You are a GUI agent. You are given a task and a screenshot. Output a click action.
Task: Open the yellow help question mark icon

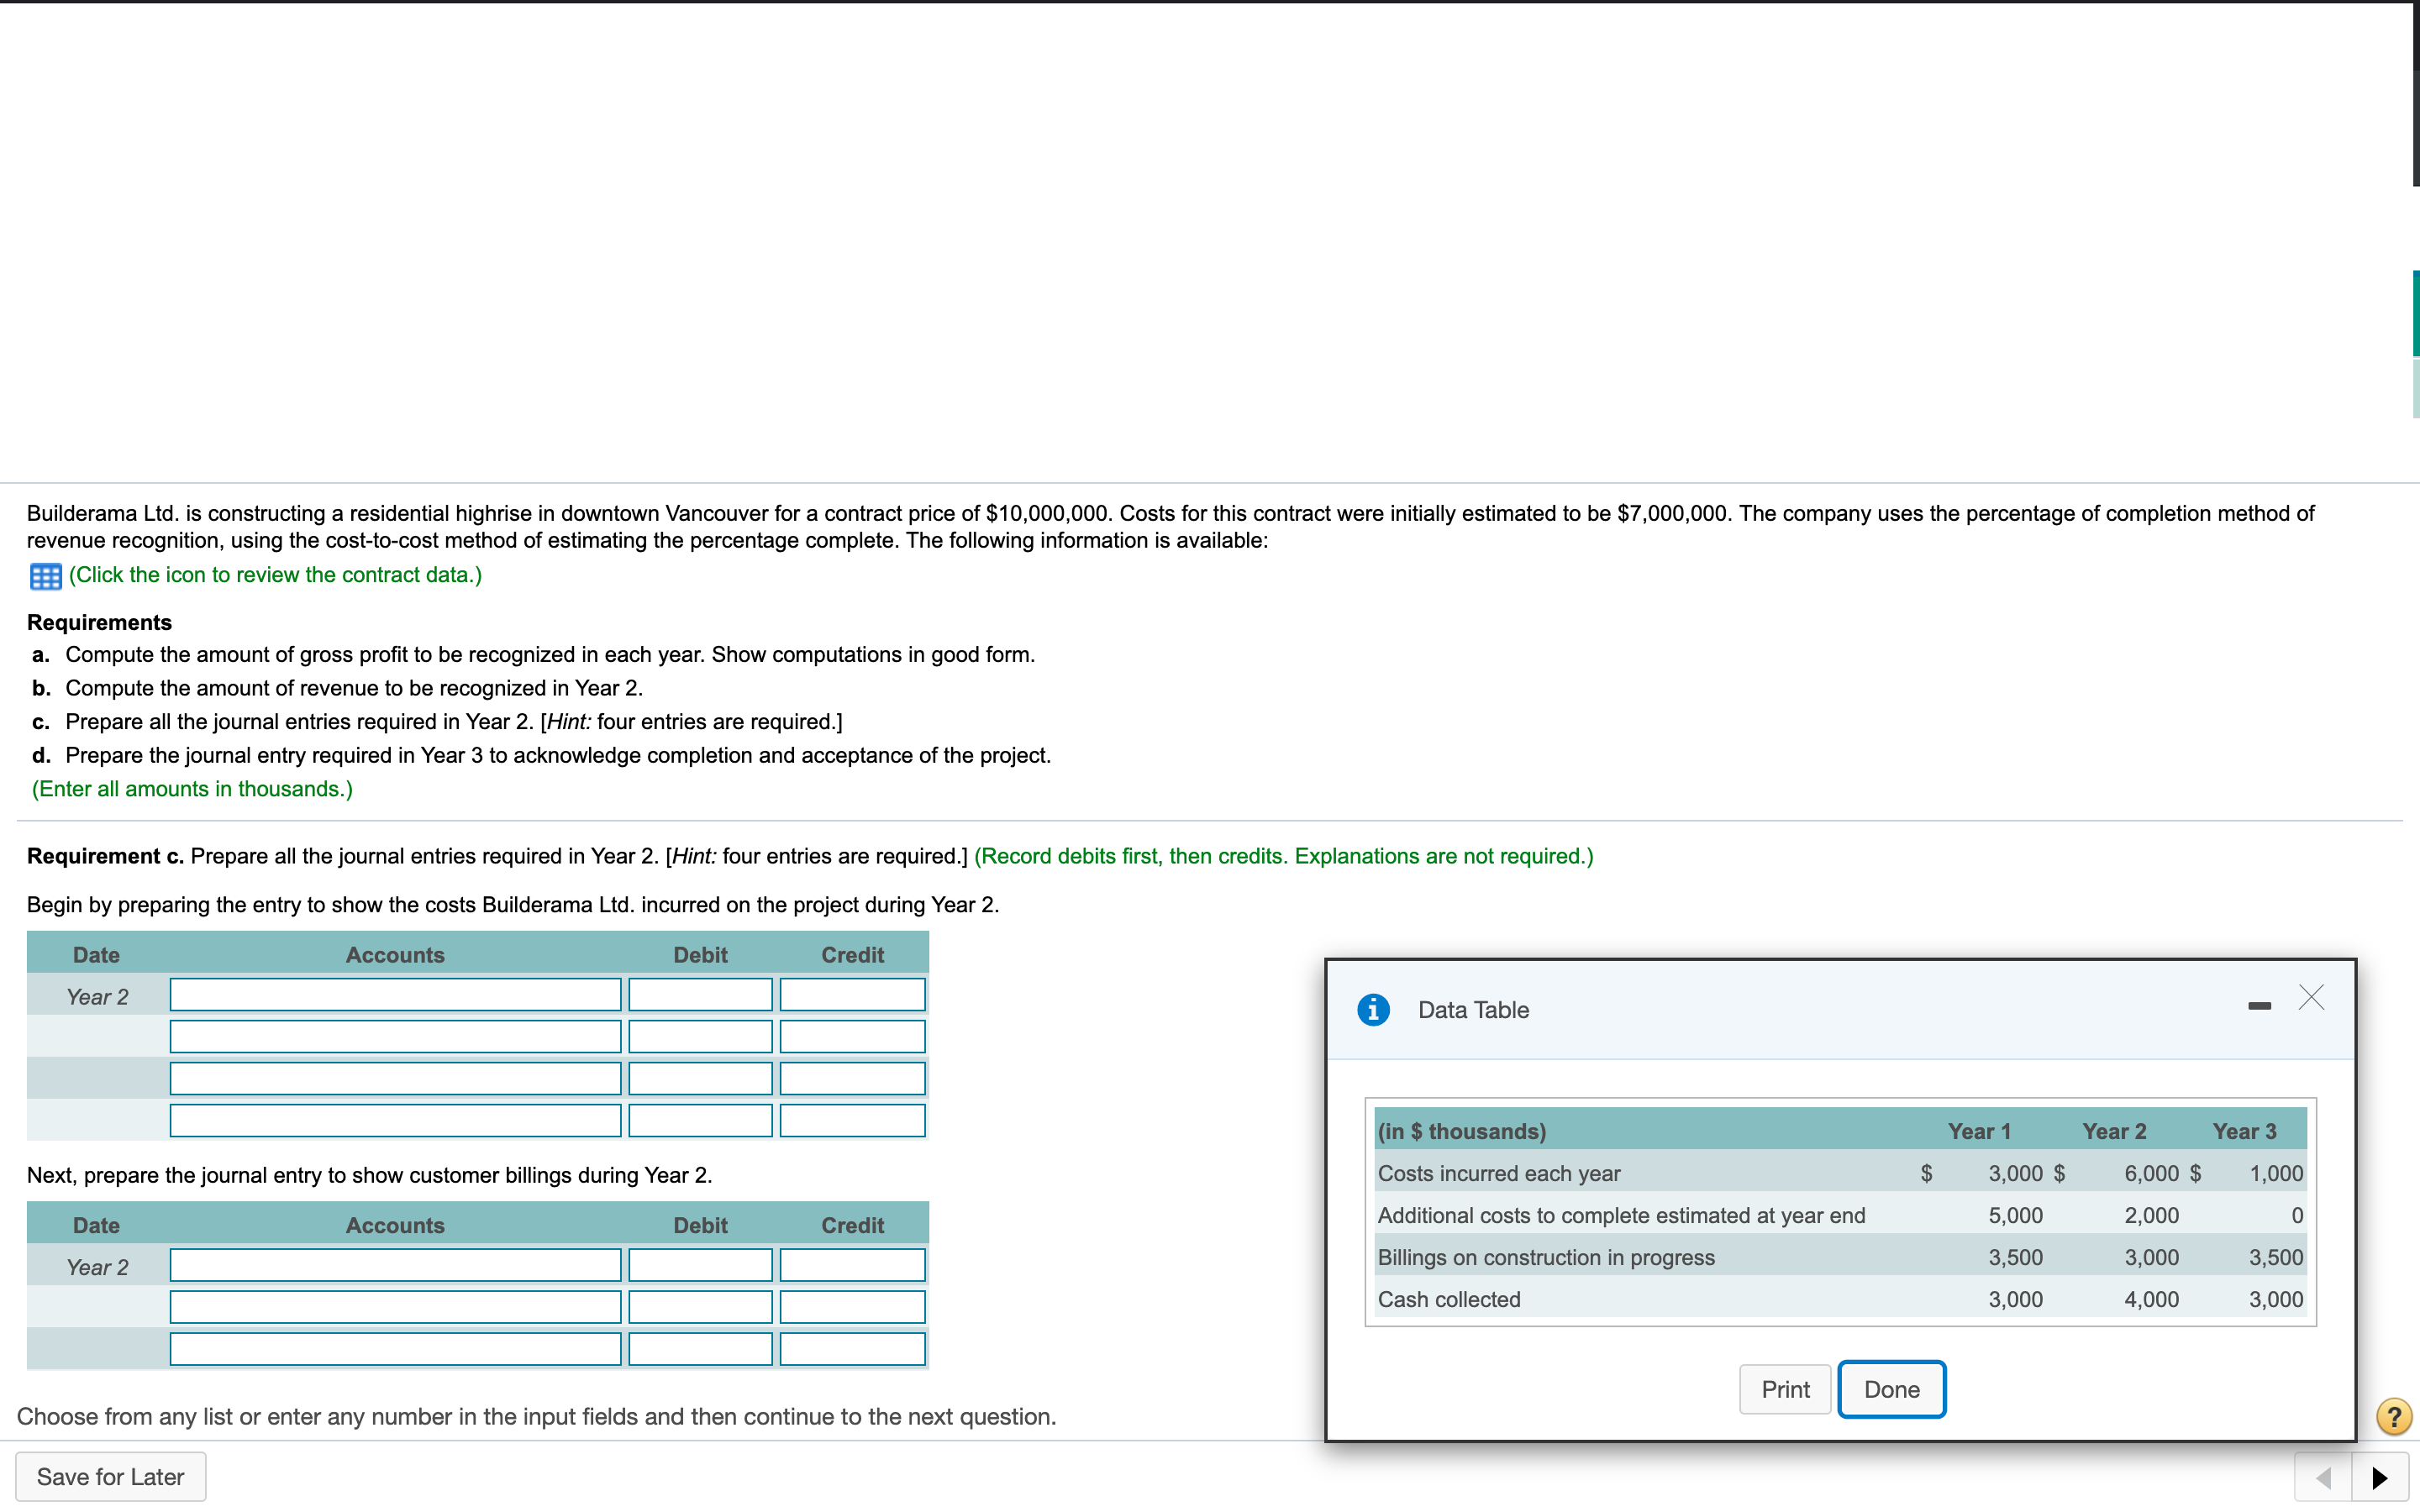click(2393, 1416)
